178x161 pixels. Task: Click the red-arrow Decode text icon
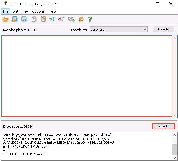(x=61, y=19)
